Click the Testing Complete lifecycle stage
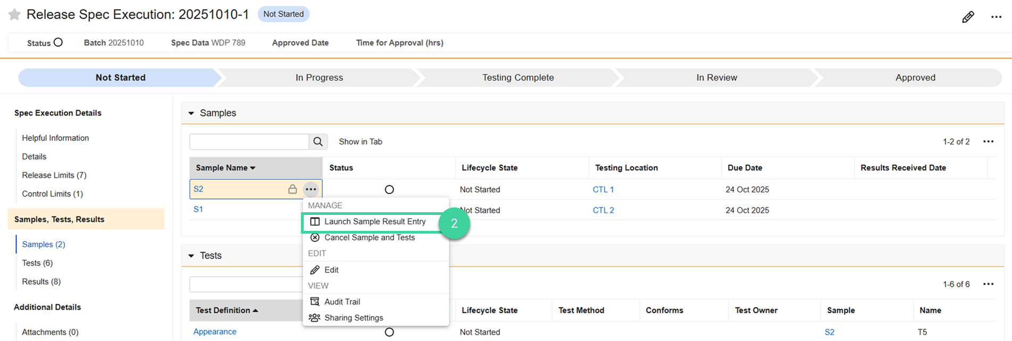 tap(518, 77)
